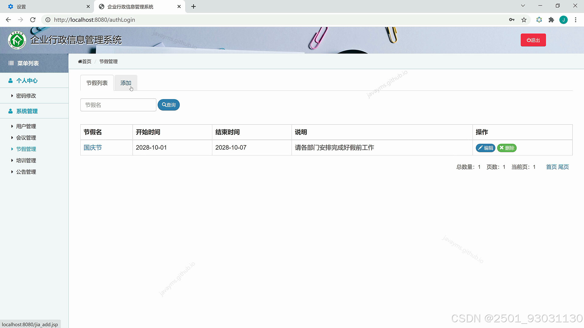Go to 首页 via breadcrumb

tap(85, 61)
